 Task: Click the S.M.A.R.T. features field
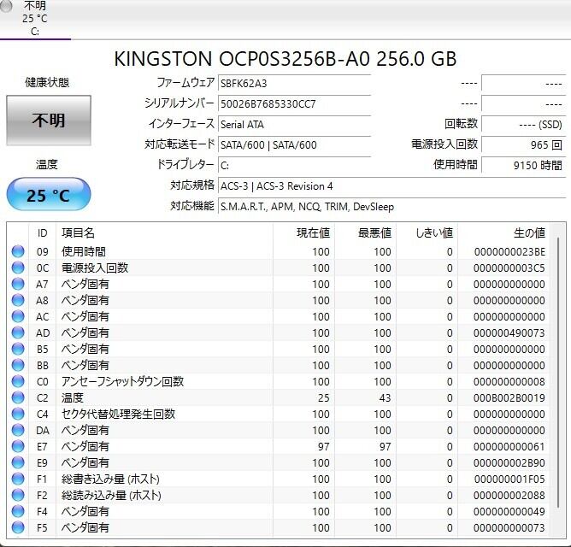(x=391, y=207)
